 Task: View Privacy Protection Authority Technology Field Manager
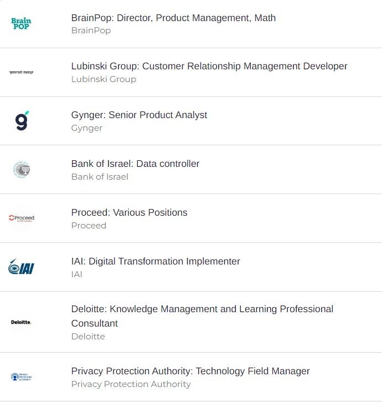pyautogui.click(x=190, y=371)
